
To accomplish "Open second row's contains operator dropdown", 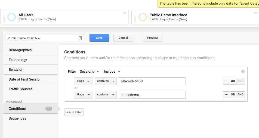I will coord(106,95).
